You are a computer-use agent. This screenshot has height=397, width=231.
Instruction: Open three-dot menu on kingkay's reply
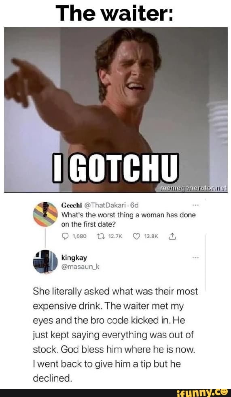[196, 258]
